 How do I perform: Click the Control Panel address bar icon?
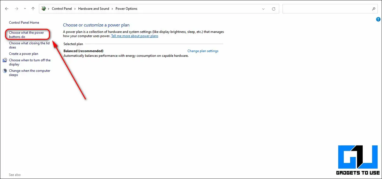(44, 9)
